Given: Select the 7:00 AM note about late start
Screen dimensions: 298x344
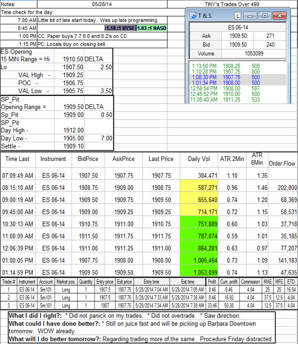Looking at the screenshot, I should (x=102, y=20).
